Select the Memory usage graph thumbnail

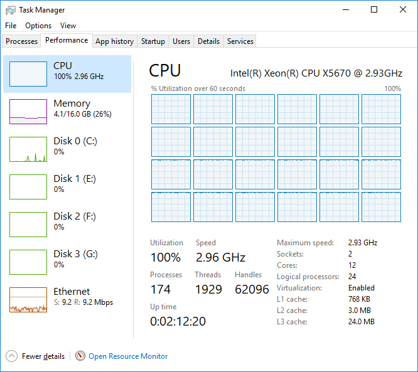(x=28, y=112)
